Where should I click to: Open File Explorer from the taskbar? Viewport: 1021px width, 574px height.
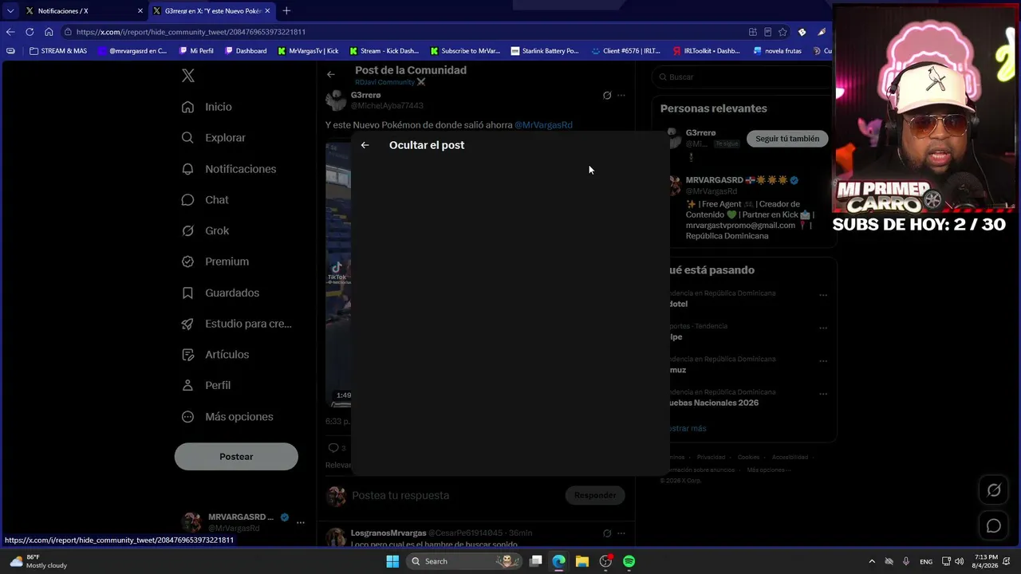click(x=582, y=561)
